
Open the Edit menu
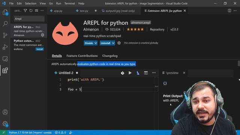click(x=19, y=3)
